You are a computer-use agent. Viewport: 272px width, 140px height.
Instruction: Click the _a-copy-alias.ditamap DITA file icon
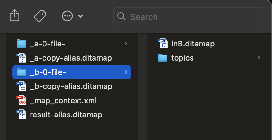(21, 58)
